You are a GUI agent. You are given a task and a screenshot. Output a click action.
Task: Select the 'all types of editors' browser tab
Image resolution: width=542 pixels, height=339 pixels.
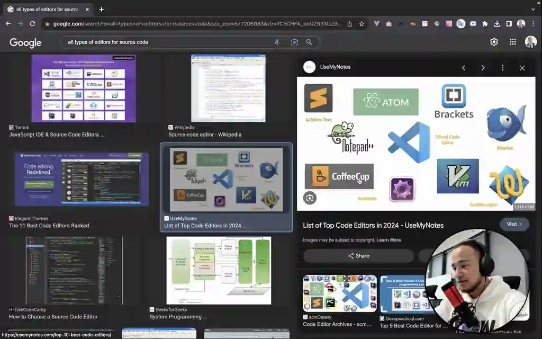pos(48,9)
